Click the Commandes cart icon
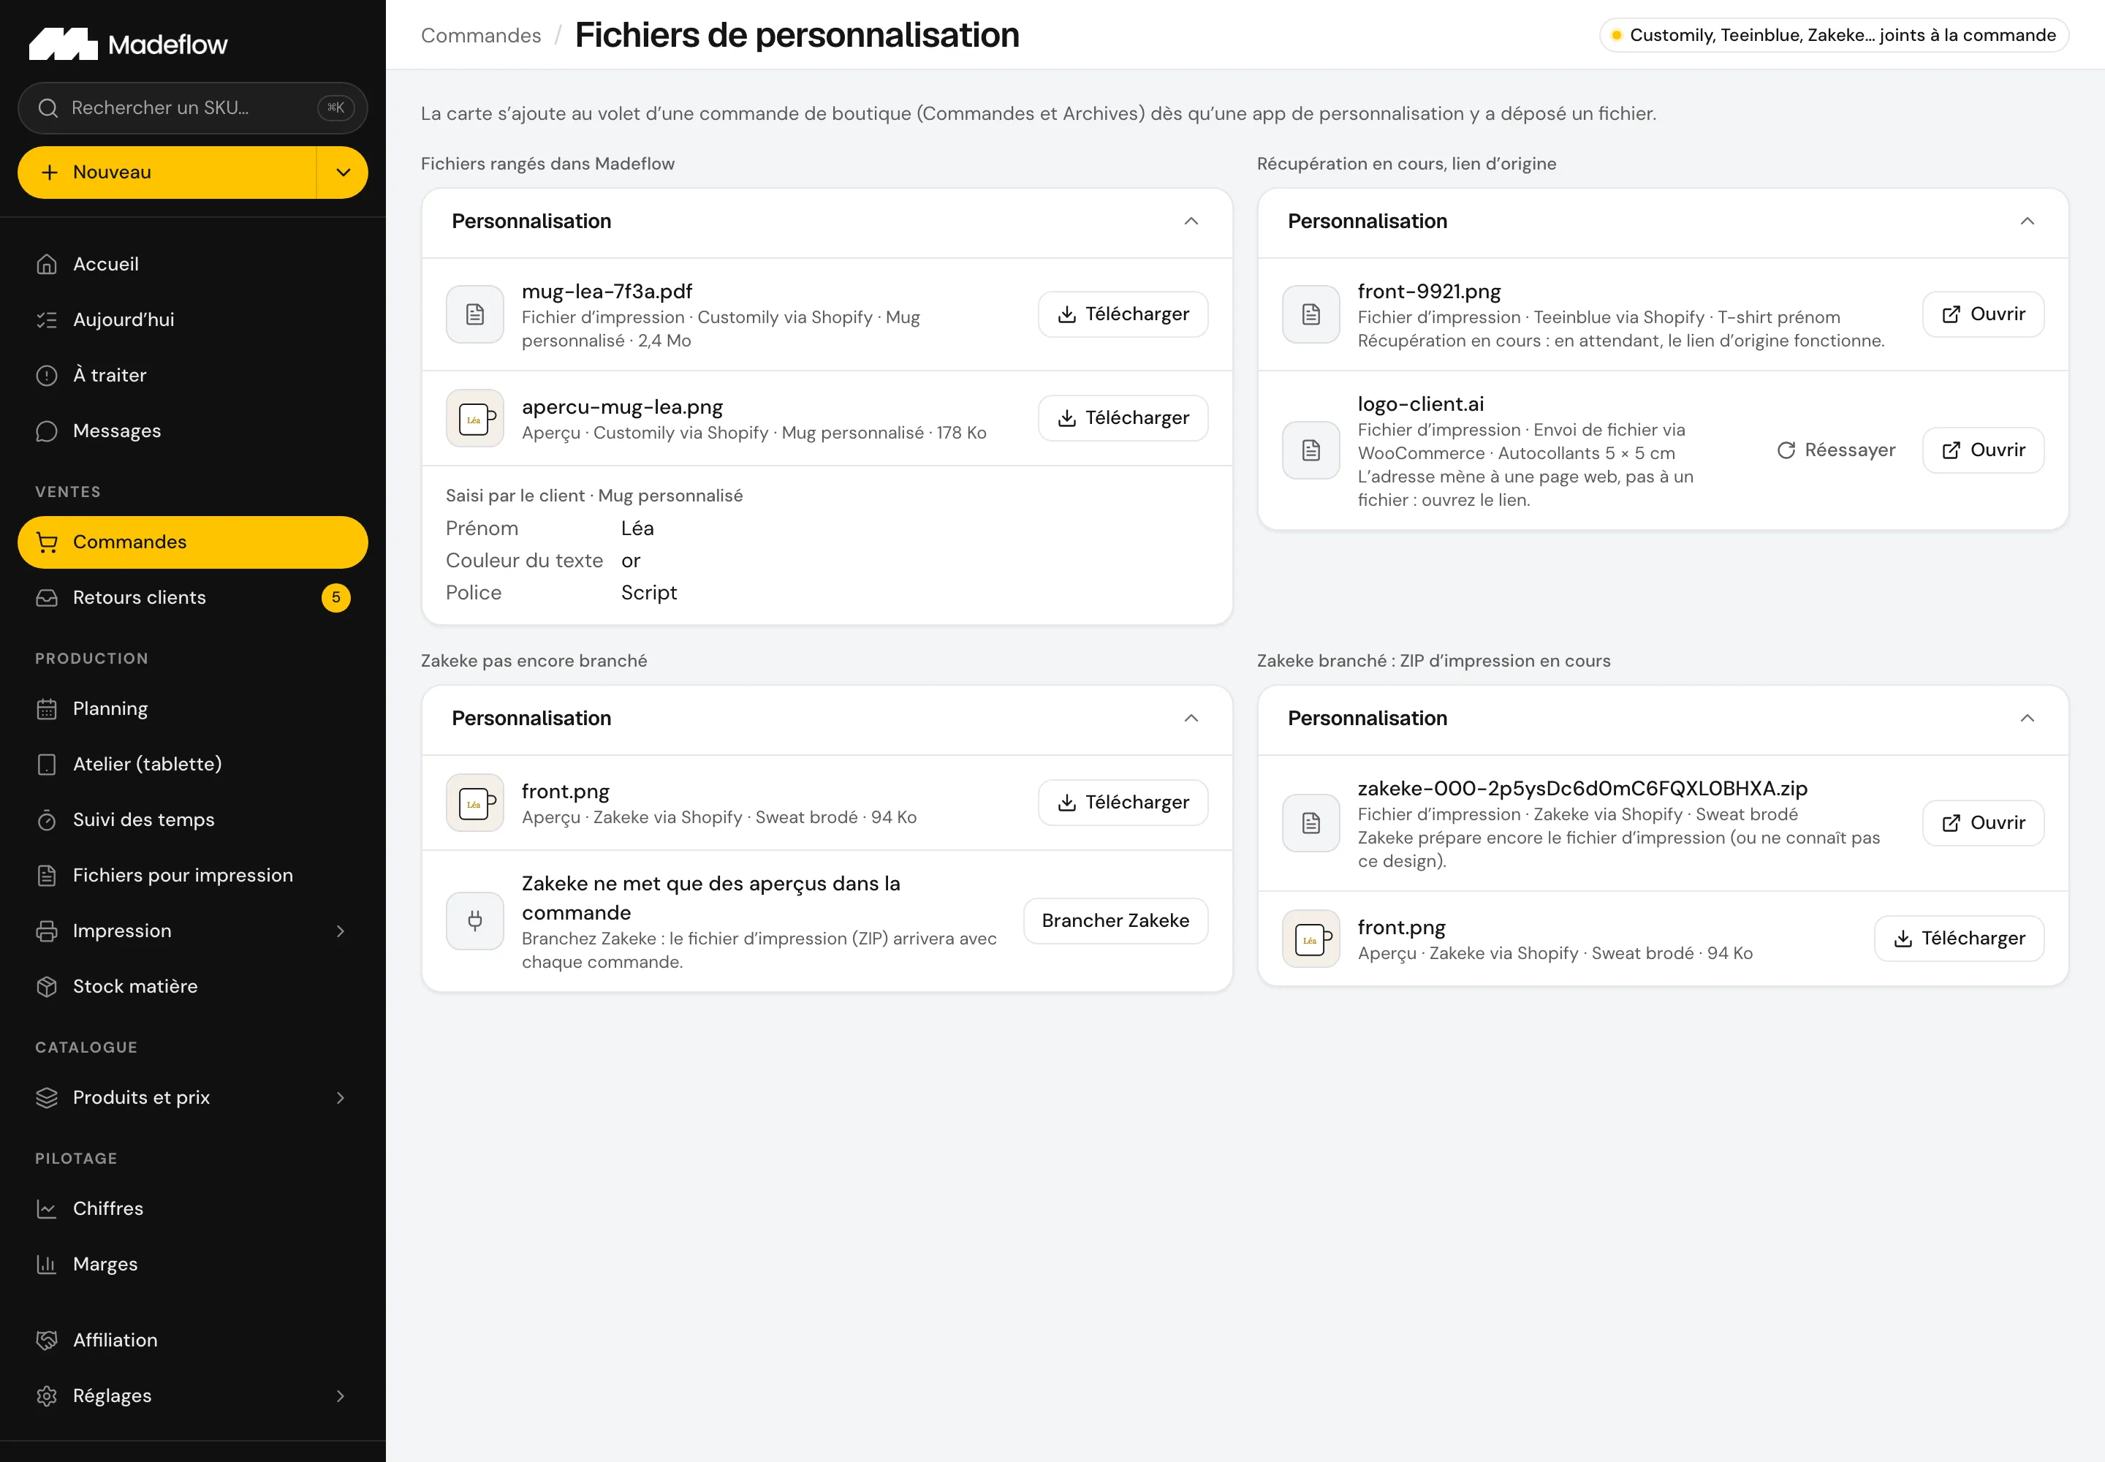 (x=47, y=542)
